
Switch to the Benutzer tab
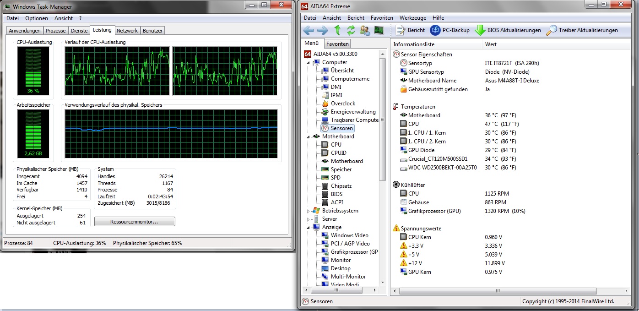tap(152, 31)
